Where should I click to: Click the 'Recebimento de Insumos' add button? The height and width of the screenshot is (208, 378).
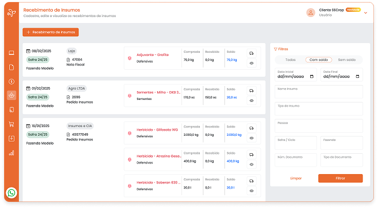50,32
